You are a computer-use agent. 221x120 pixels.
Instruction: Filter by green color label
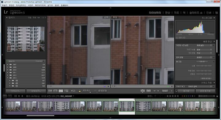187,96
